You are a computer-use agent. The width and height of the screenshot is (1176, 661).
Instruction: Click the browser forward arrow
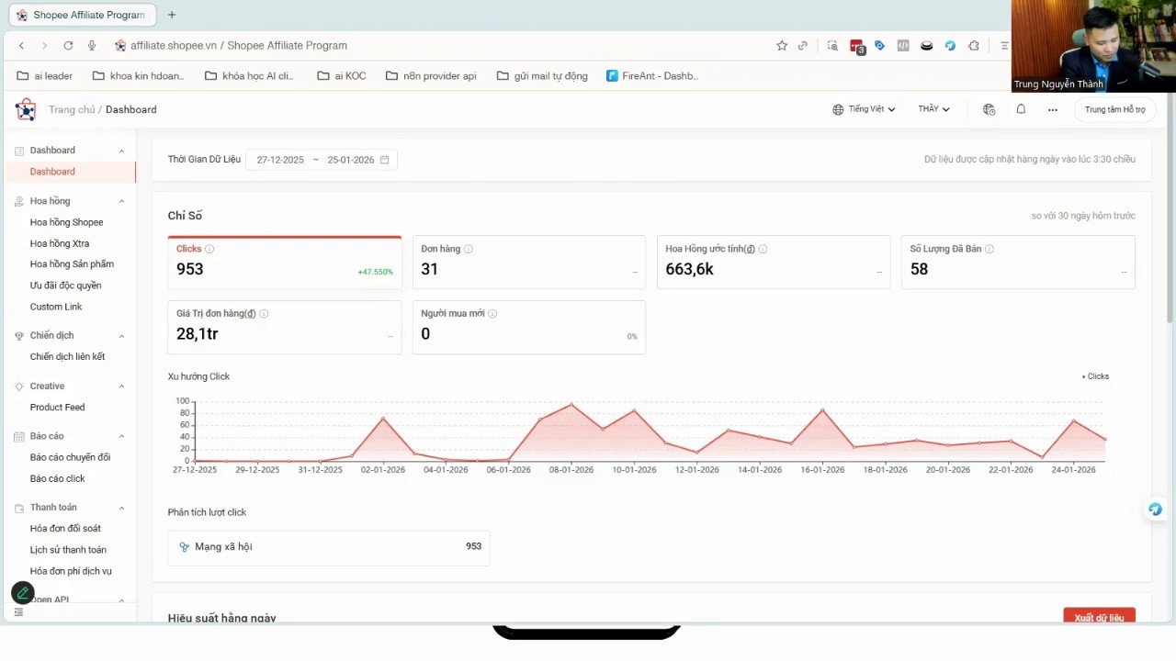pyautogui.click(x=44, y=46)
